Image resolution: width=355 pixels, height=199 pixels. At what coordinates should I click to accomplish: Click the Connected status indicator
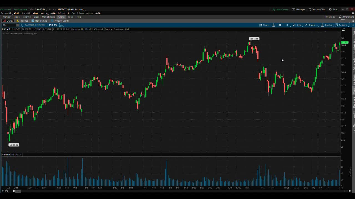(5, 9)
